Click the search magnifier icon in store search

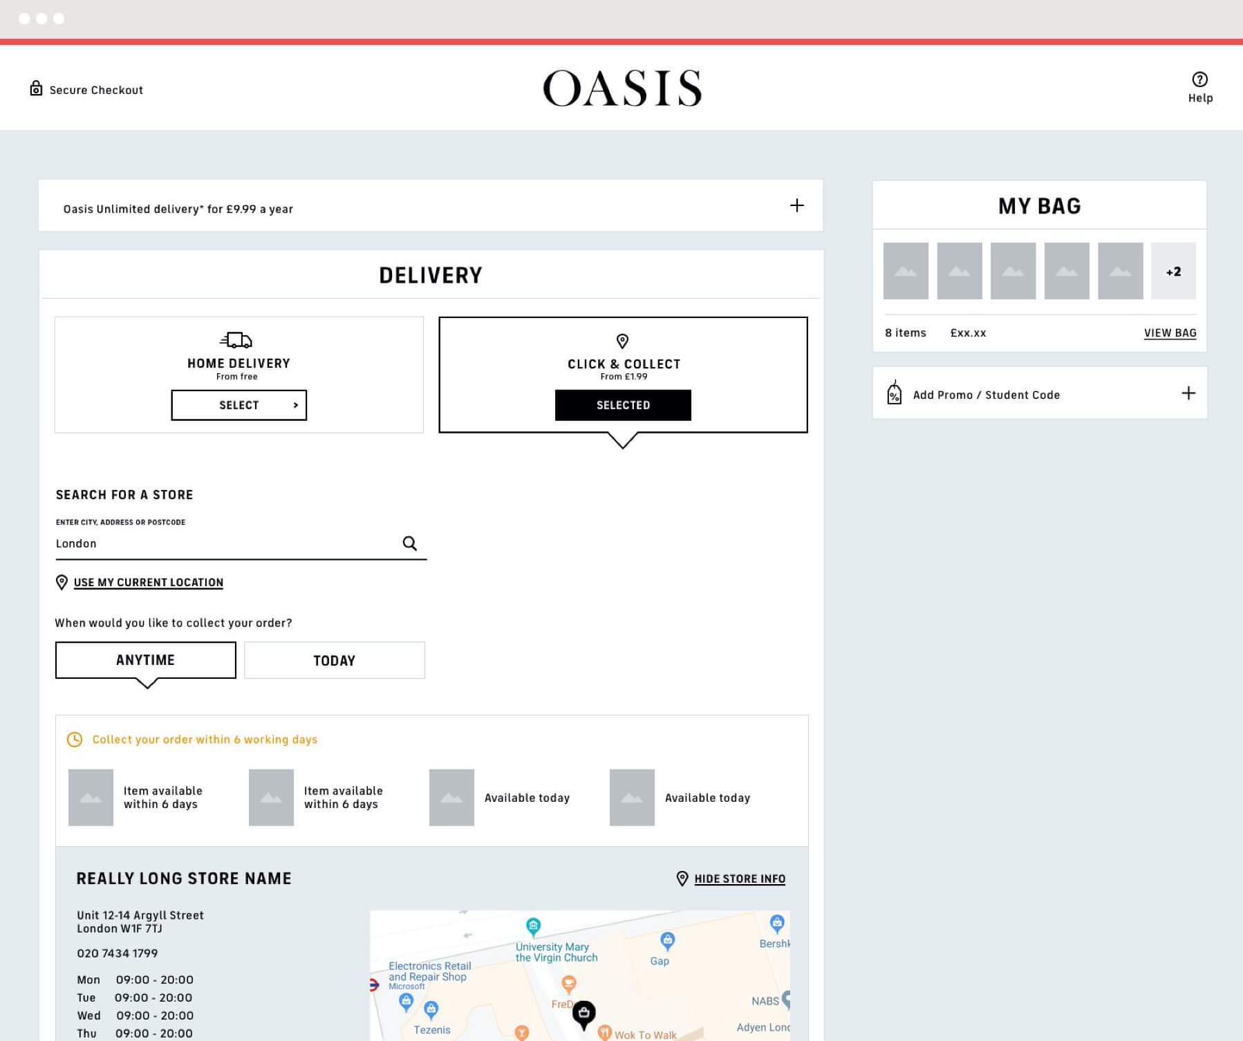click(x=410, y=543)
